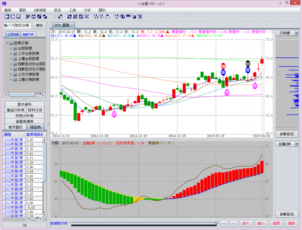Click the pointer-arrow cursor toolbar icon
Image resolution: width=302 pixels, height=230 pixels.
pyautogui.click(x=70, y=17)
